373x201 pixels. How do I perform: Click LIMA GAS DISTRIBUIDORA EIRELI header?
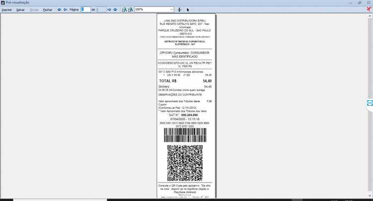(x=185, y=21)
